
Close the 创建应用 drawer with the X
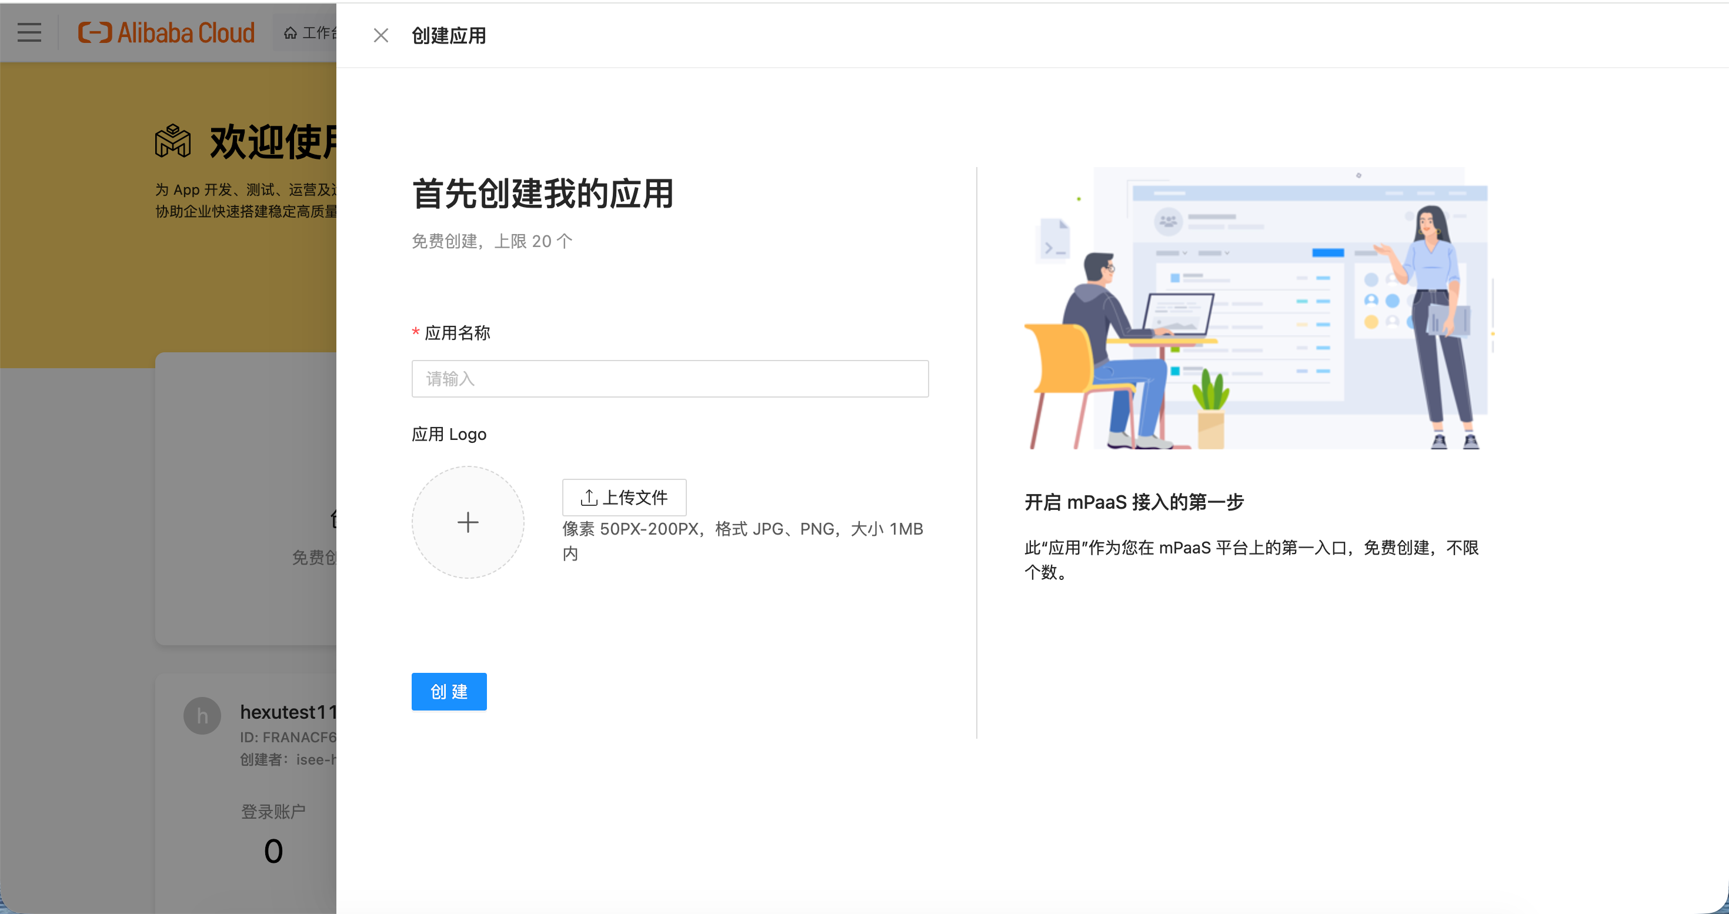[380, 35]
